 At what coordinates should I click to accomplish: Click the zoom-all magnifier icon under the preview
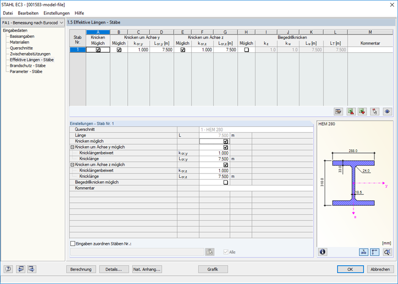pyautogui.click(x=387, y=252)
